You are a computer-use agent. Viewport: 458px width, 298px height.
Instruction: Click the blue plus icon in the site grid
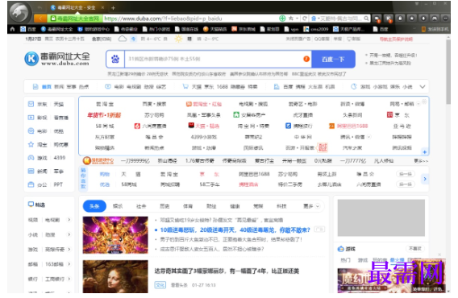pos(424,151)
